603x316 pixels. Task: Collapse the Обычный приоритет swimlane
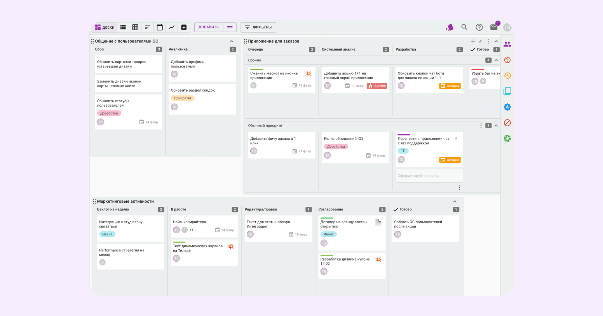pyautogui.click(x=496, y=125)
